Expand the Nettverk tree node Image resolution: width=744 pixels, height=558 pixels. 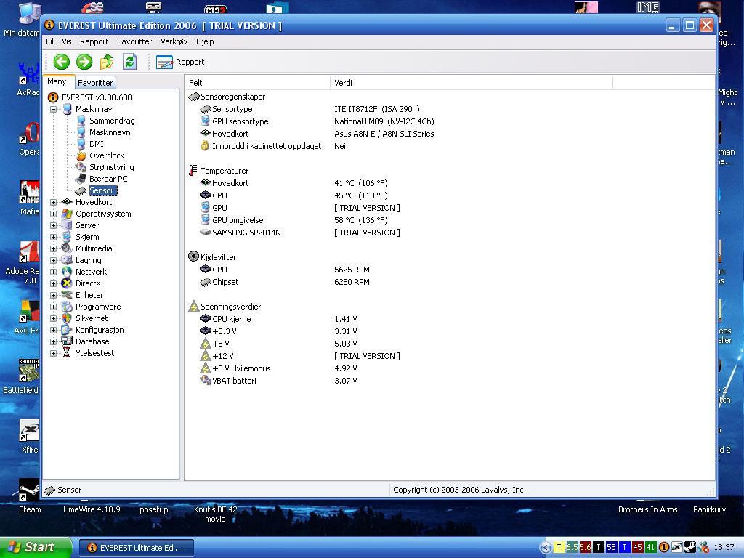tap(54, 272)
